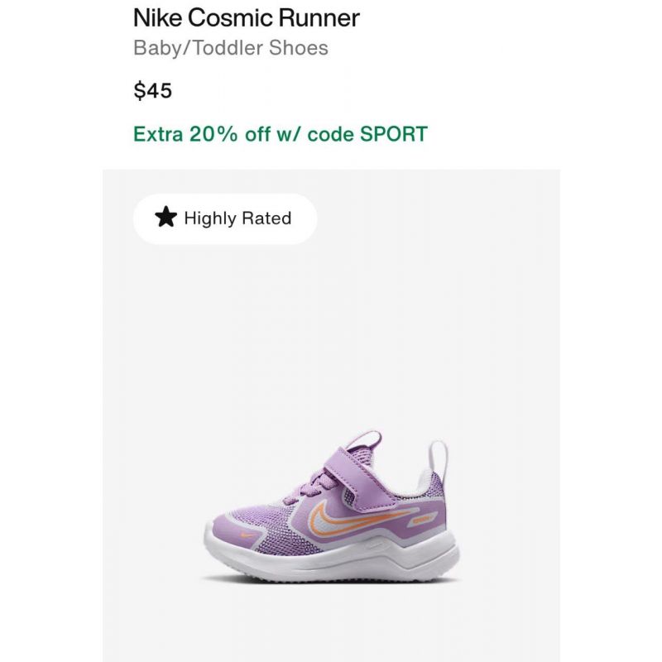Tap the tongue pull loop atop the shoe
This screenshot has height=662, width=662.
[364, 440]
